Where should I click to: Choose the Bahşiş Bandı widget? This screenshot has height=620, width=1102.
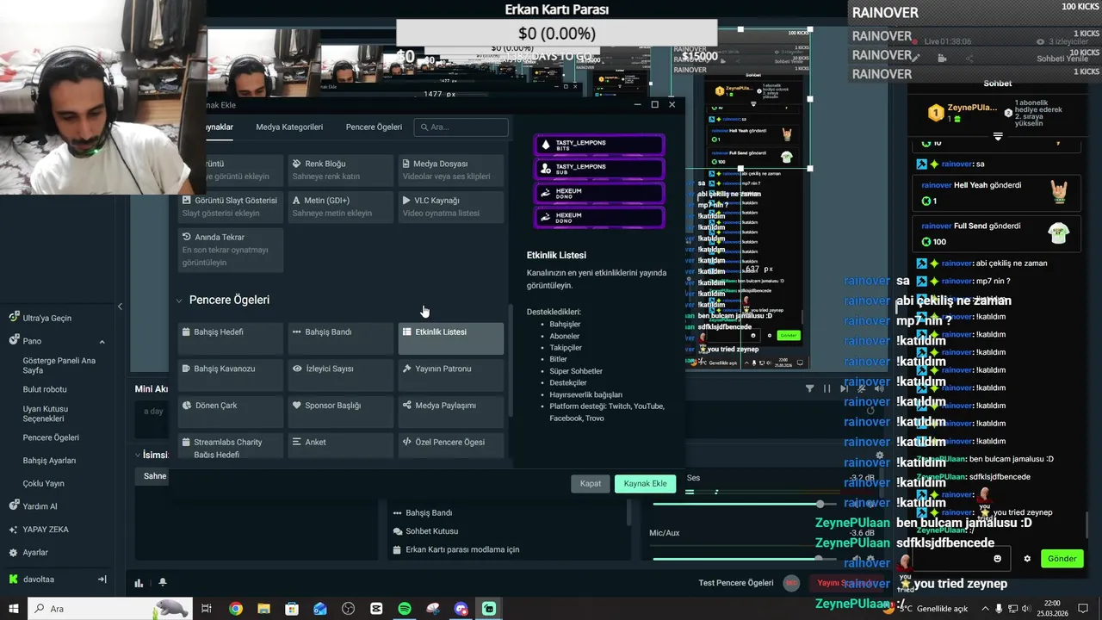[340, 338]
